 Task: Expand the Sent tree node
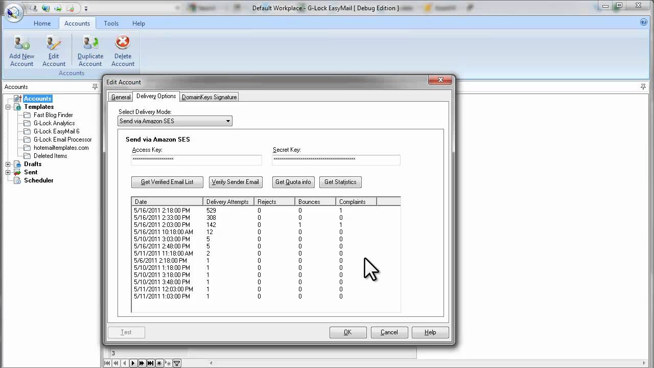pyautogui.click(x=8, y=172)
